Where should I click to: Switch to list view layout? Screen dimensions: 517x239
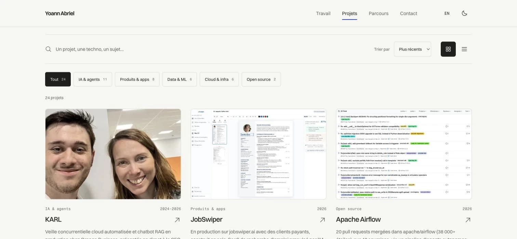tap(464, 49)
